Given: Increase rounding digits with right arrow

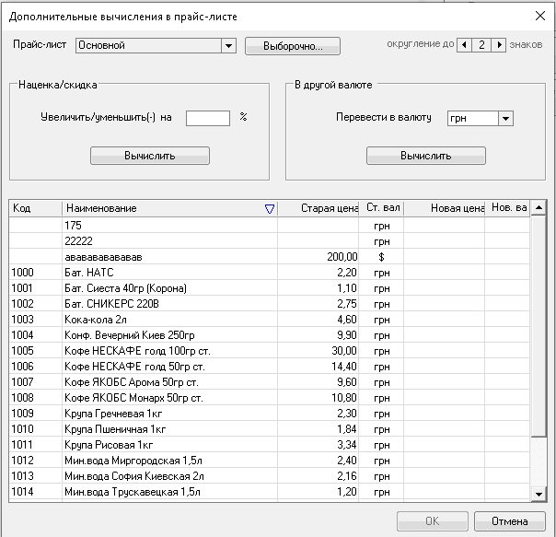Looking at the screenshot, I should point(499,45).
